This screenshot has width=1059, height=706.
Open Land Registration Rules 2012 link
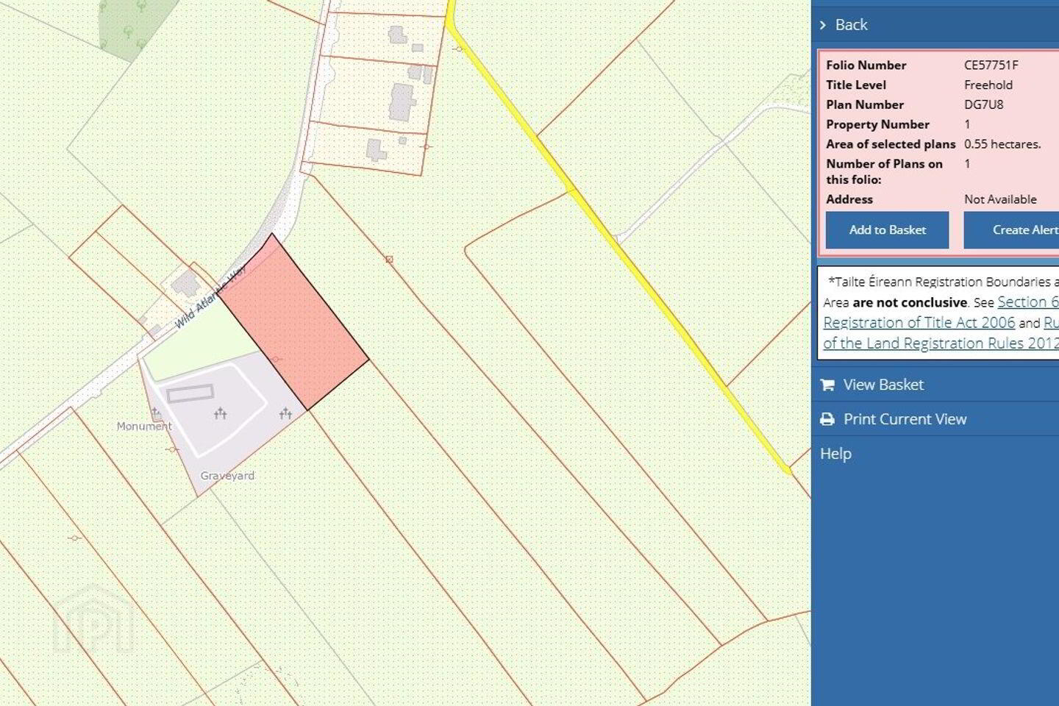[x=941, y=343]
